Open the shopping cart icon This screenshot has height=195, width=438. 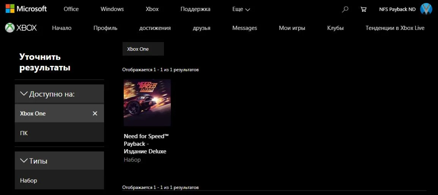pyautogui.click(x=363, y=9)
